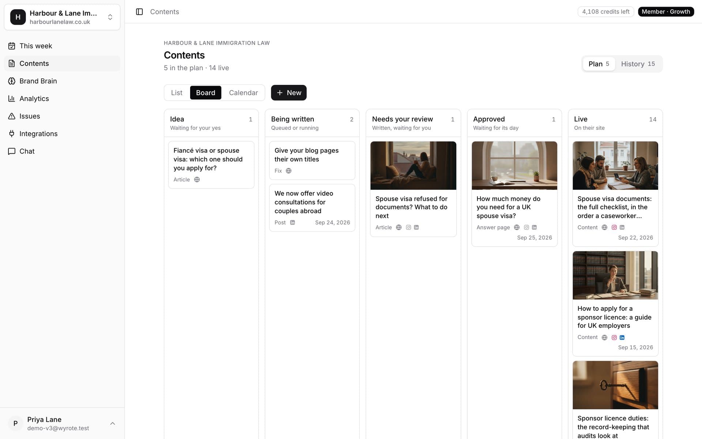Click the Harbour & Lane H logo avatar
702x439 pixels.
(18, 17)
